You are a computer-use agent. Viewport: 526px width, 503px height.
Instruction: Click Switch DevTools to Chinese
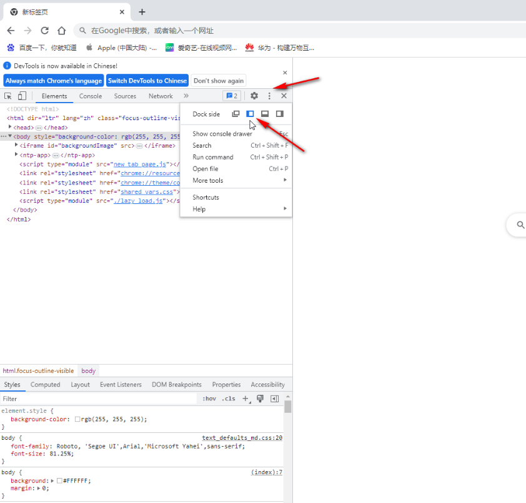tap(147, 81)
